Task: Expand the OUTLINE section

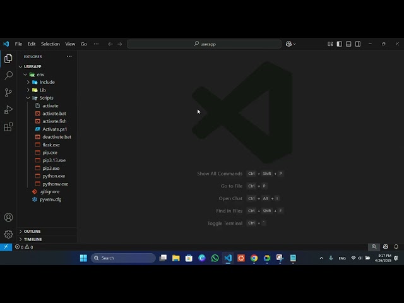Action: (x=47, y=232)
